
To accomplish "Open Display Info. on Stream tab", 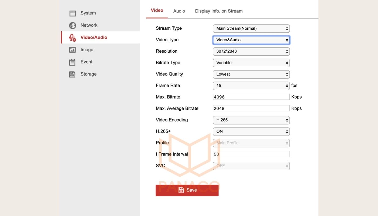I will (219, 11).
